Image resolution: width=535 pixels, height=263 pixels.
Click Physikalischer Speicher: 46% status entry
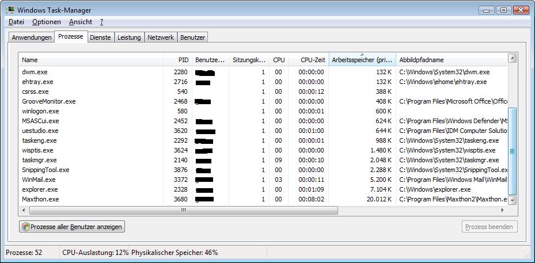click(x=174, y=253)
